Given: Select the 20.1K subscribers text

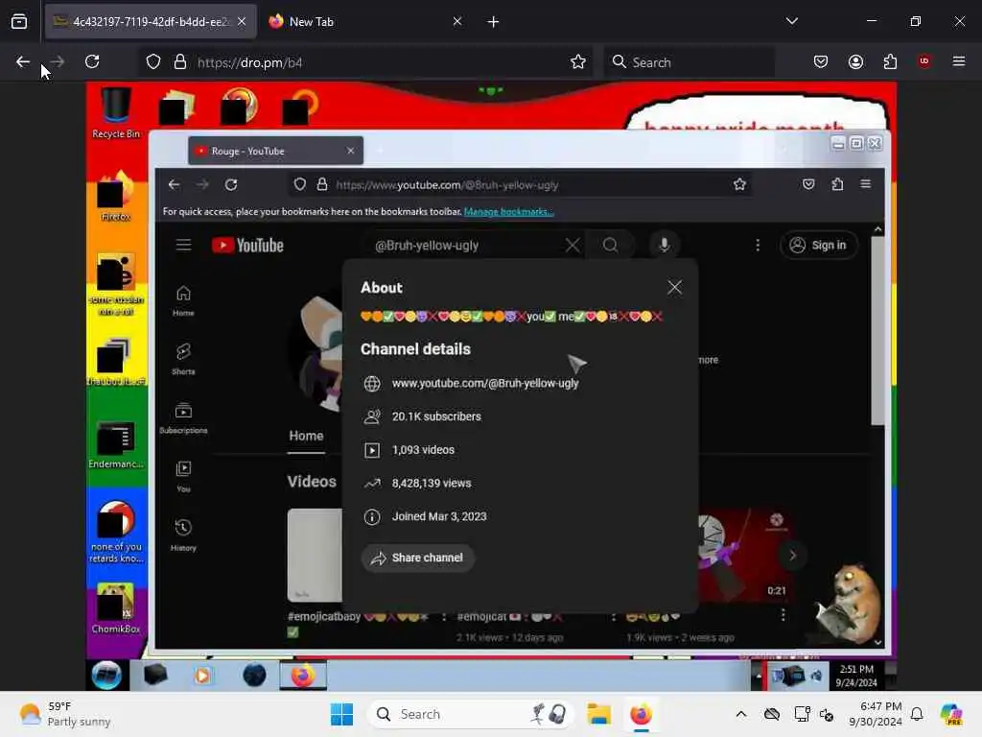Looking at the screenshot, I should [436, 416].
